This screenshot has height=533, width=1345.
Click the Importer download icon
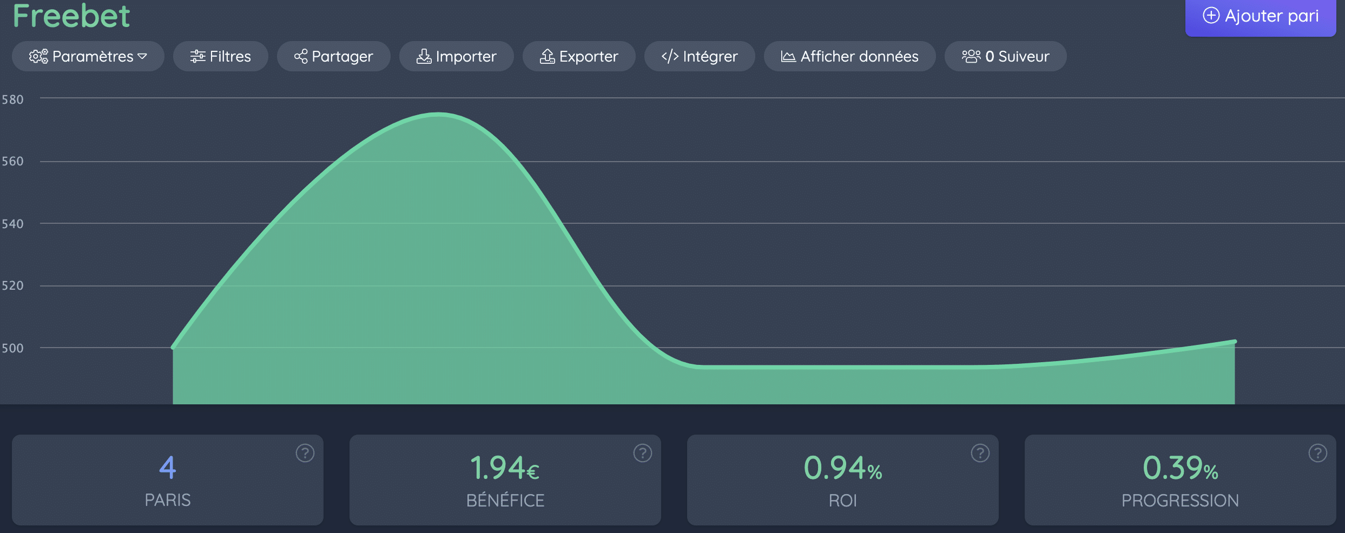click(x=424, y=56)
